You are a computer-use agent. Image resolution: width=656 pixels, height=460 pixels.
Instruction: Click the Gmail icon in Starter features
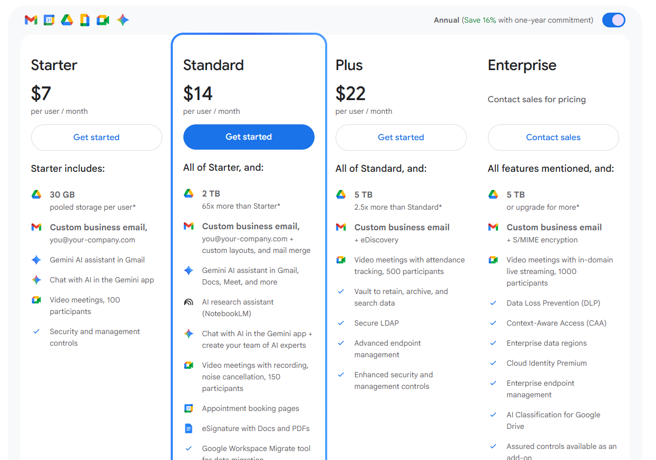coord(36,227)
